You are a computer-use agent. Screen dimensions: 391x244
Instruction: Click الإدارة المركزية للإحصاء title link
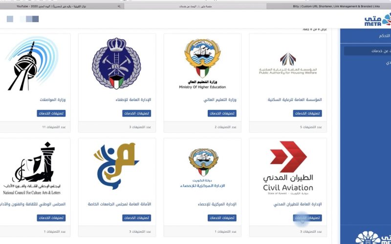[x=217, y=204]
